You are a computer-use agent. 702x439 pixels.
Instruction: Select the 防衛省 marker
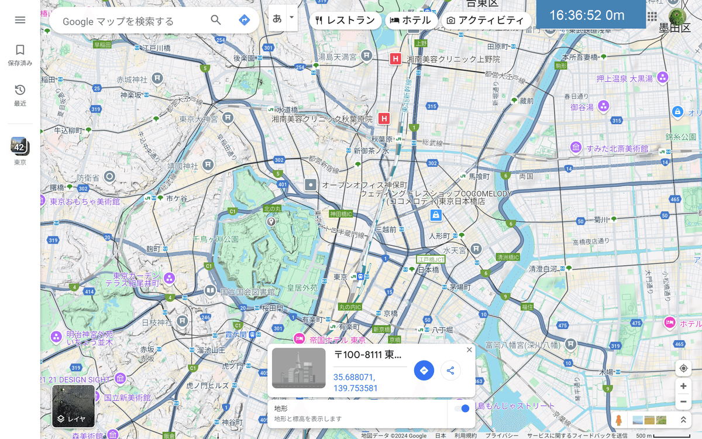(109, 176)
